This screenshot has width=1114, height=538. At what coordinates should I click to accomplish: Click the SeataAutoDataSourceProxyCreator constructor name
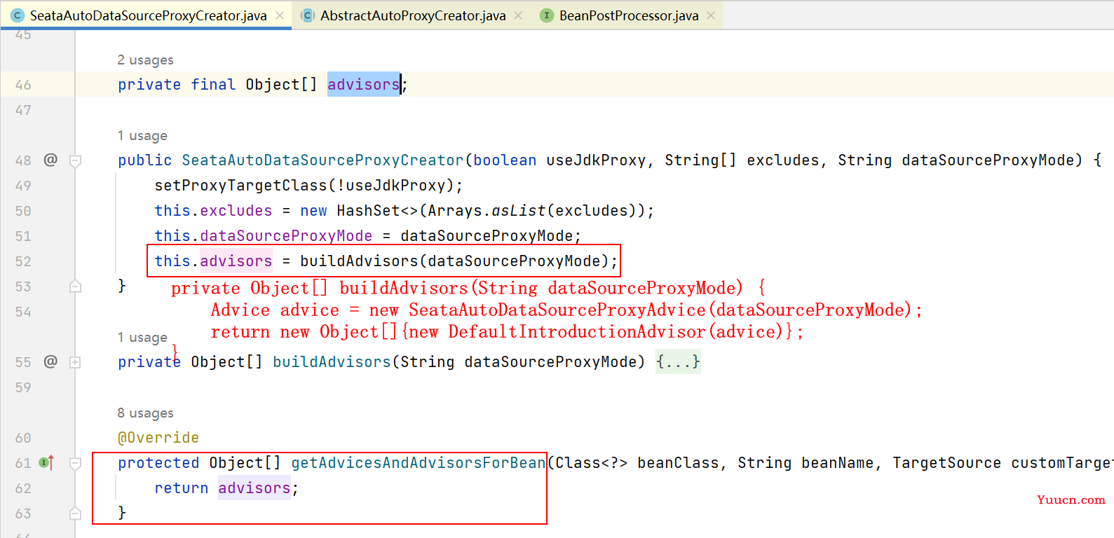pos(322,160)
